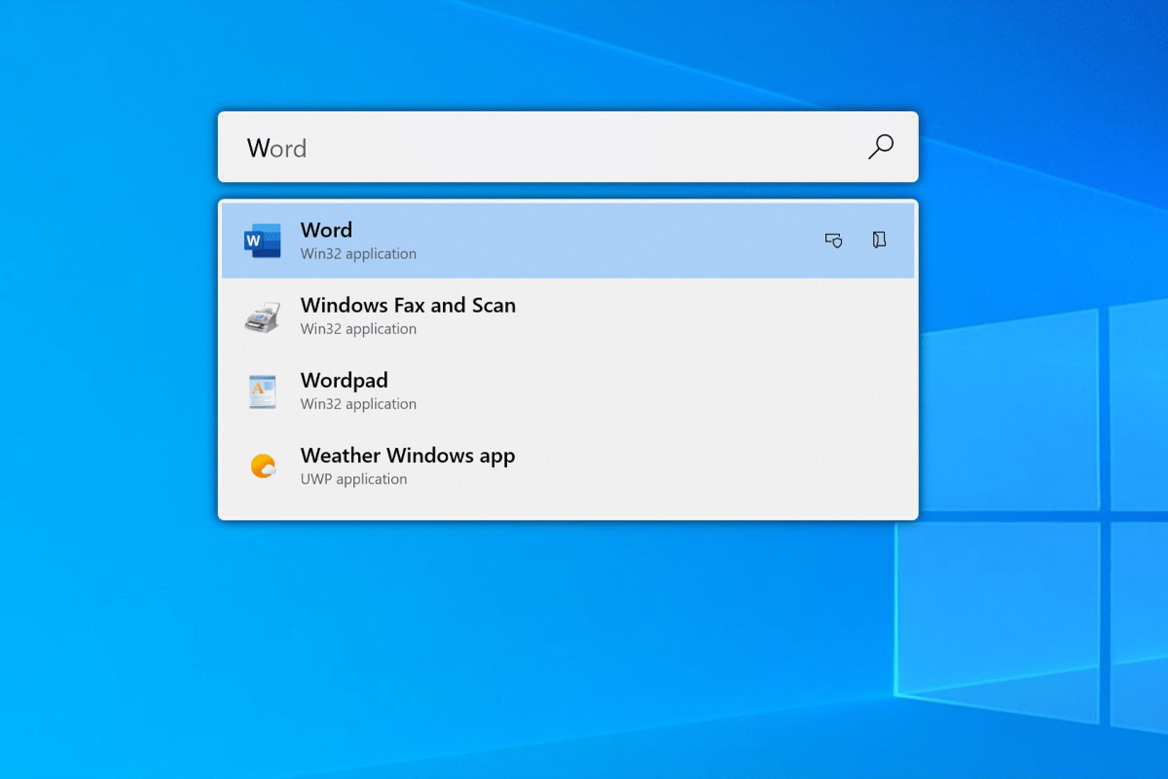1168x779 pixels.
Task: Launch the 'Wordpad' result
Action: click(568, 391)
